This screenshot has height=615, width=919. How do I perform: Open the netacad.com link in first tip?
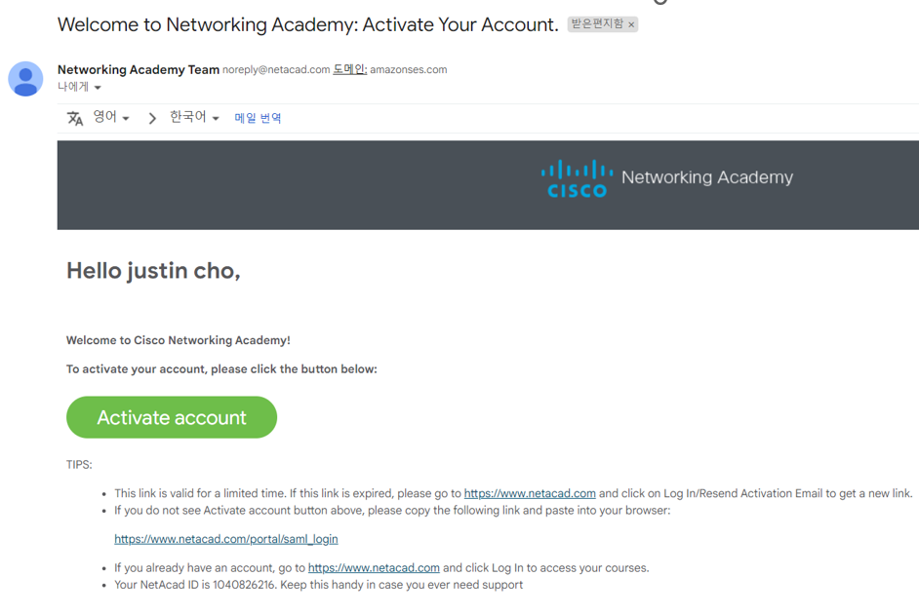coord(530,493)
